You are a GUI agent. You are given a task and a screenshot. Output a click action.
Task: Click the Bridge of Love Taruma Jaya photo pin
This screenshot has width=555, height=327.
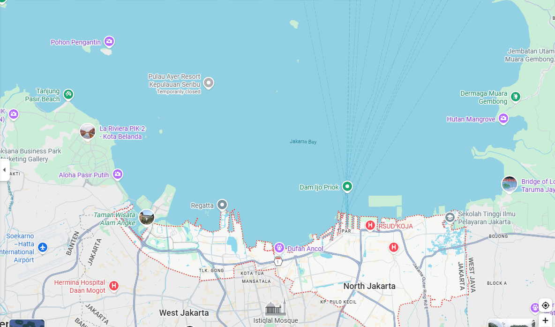[x=510, y=184]
